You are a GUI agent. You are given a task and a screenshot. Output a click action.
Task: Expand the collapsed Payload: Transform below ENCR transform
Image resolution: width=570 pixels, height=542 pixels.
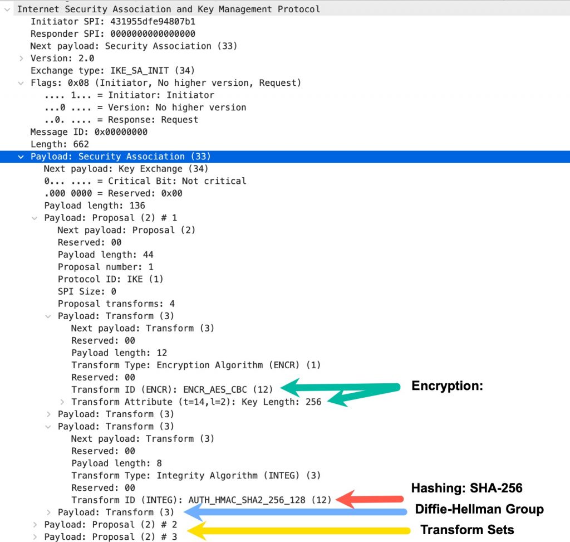(x=48, y=414)
